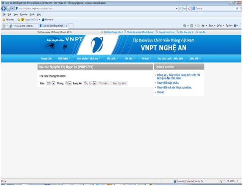Image resolution: width=245 pixels, height=186 pixels.
Task: Click Thay đổi mật khẩu link
Action: (x=168, y=83)
